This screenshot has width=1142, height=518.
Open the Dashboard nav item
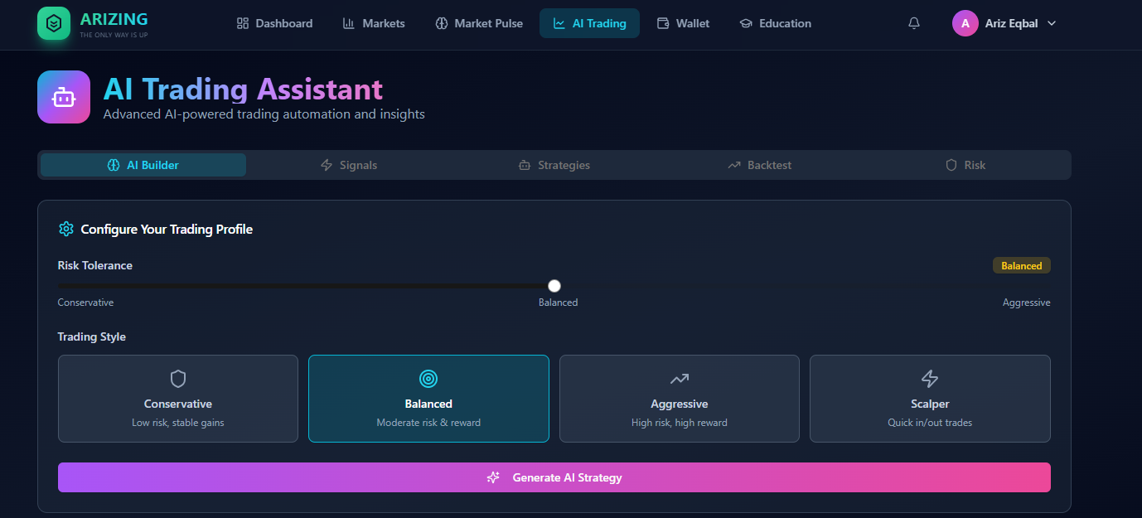pyautogui.click(x=274, y=23)
